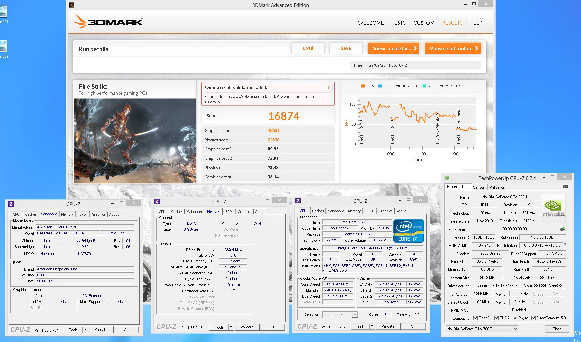The image size is (581, 342).
Task: Click the Z icon of the CPU-Z Memory window
Action: (157, 201)
